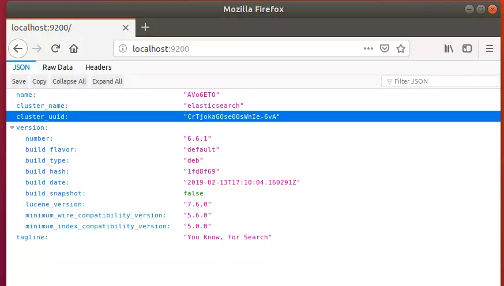
Task: Focus the Filter JSON search field
Action: (440, 81)
